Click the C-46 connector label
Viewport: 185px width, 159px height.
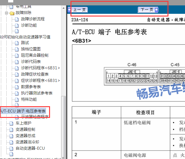(x=132, y=64)
